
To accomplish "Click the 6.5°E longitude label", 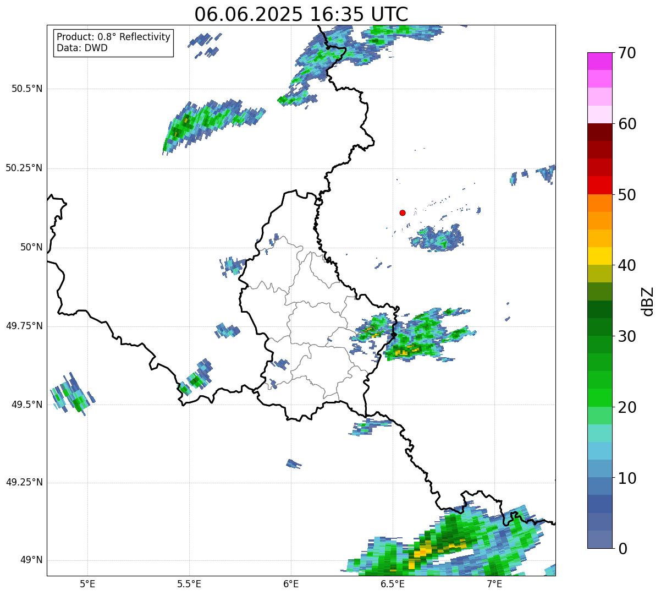I will 393,583.
